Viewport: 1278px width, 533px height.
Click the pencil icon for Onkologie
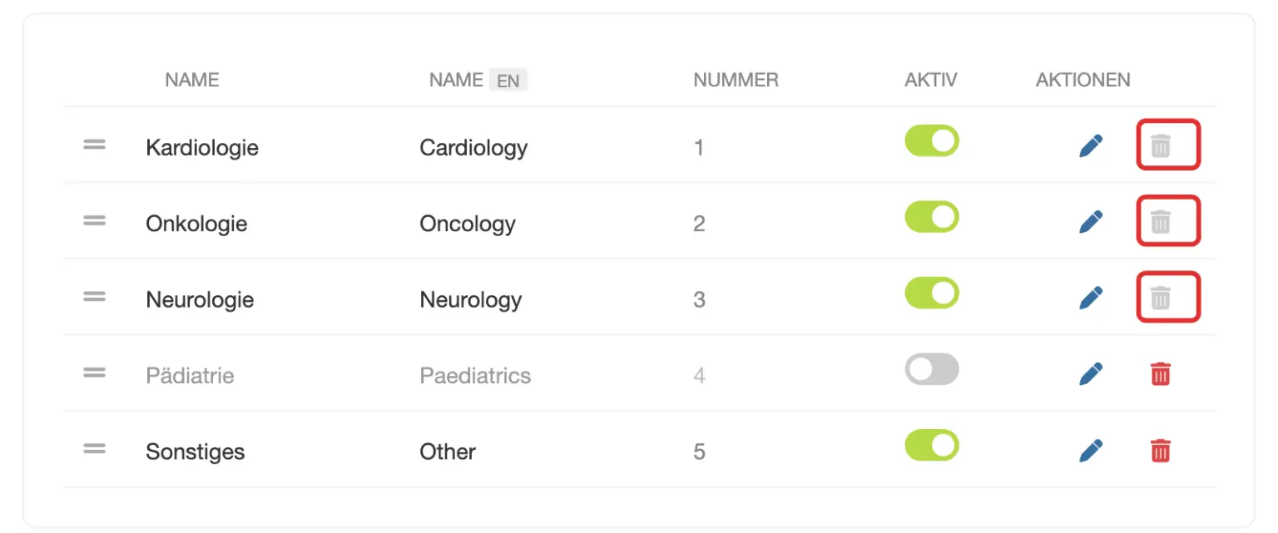pos(1090,222)
